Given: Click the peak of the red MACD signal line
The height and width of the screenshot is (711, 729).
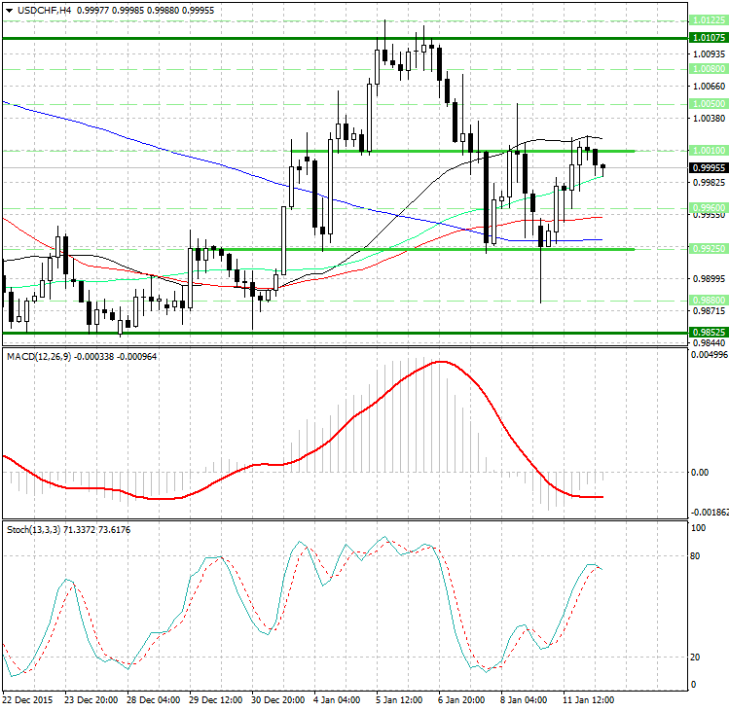Looking at the screenshot, I should coord(443,362).
